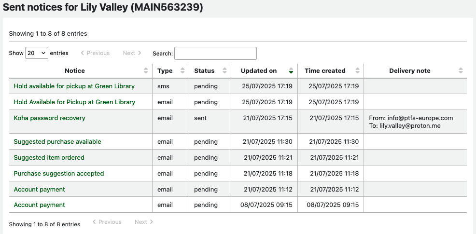Viewport: 476px width, 234px height.
Task: Click the bottom Next pagination button
Action: tap(144, 222)
